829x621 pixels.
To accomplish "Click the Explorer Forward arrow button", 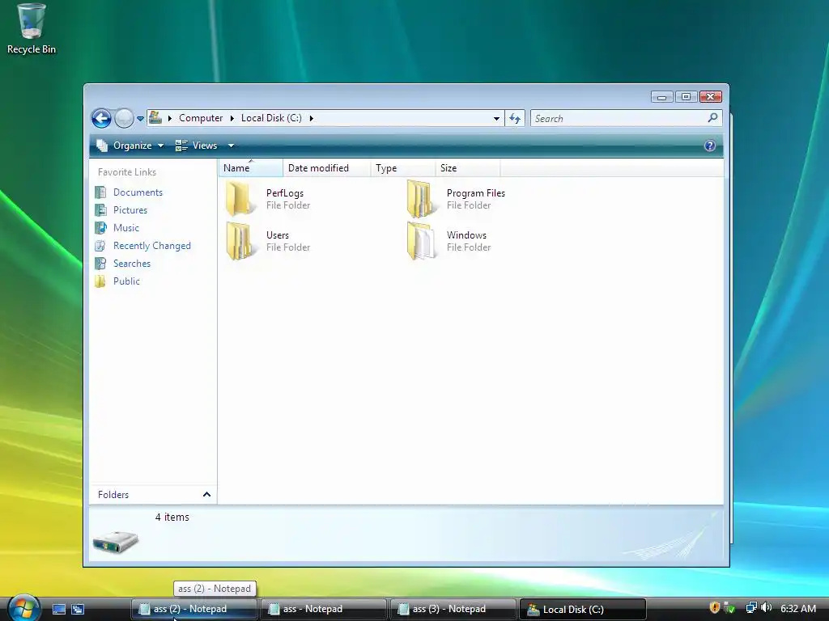I will [124, 118].
